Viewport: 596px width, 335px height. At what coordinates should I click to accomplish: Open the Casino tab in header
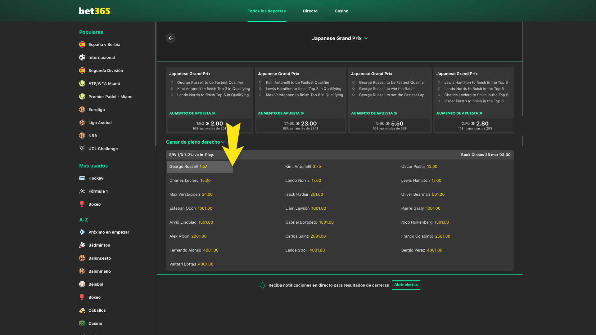pyautogui.click(x=341, y=11)
